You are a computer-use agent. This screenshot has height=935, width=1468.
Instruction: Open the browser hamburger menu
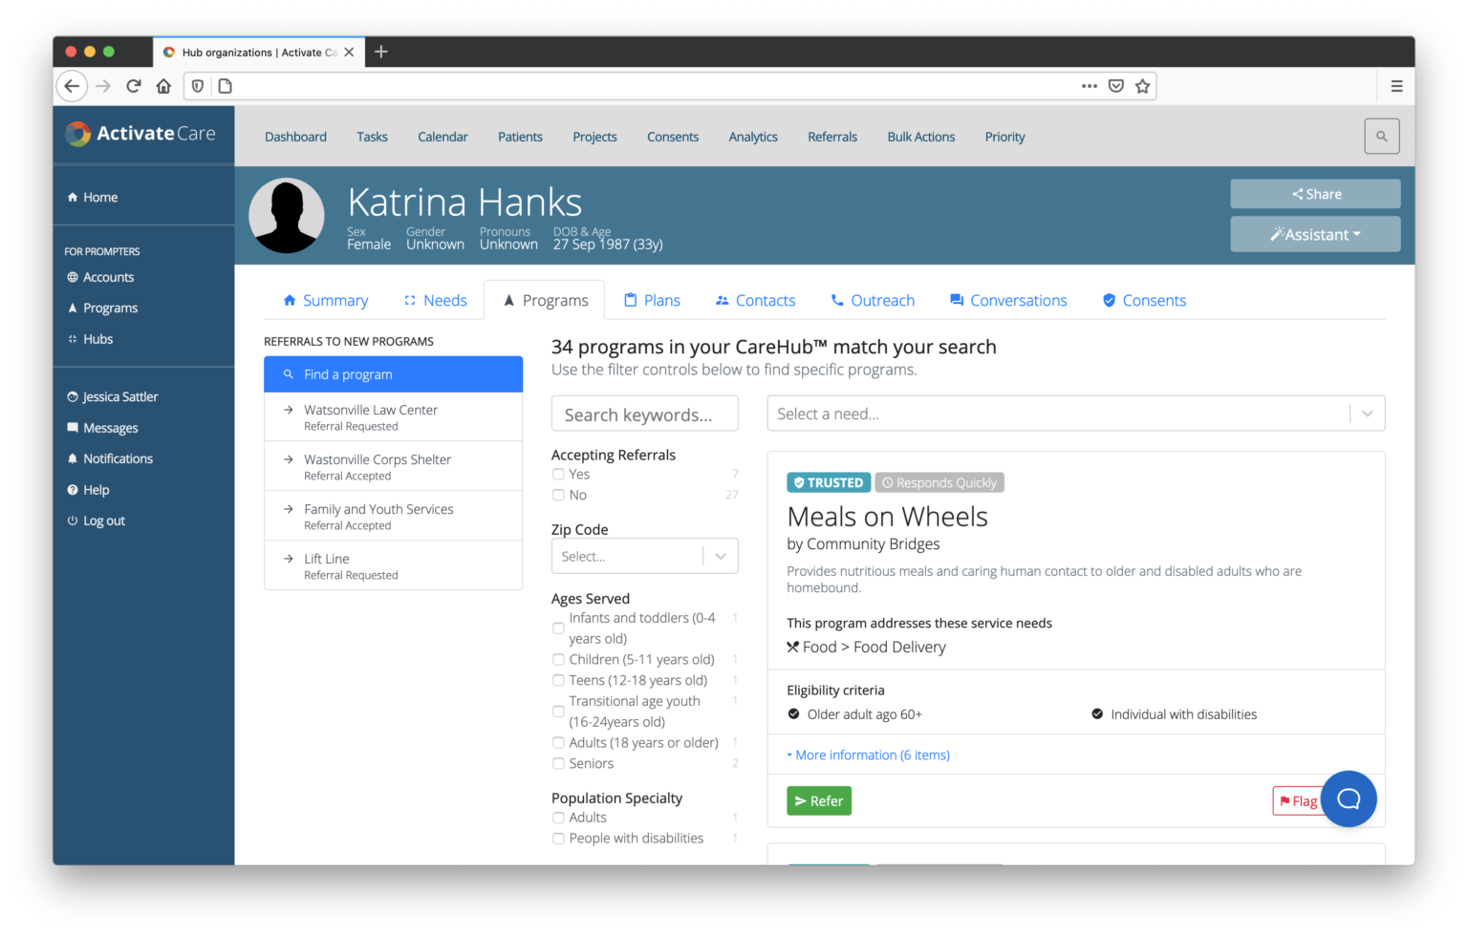(x=1396, y=86)
